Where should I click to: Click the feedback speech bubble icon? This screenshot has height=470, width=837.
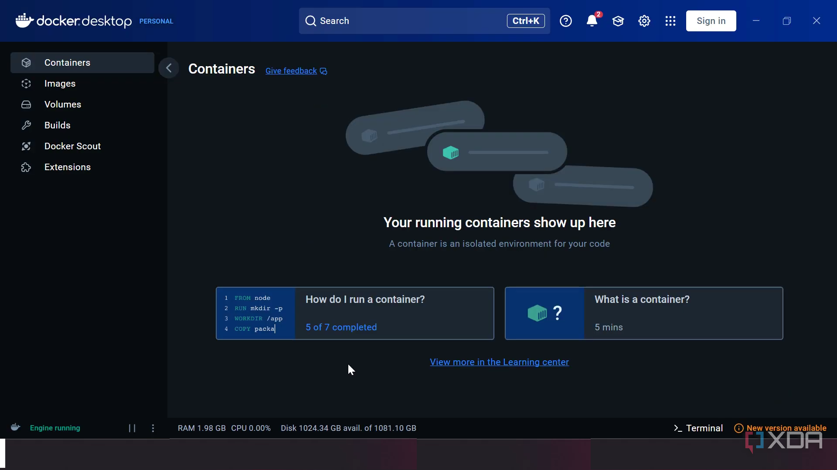coord(323,71)
